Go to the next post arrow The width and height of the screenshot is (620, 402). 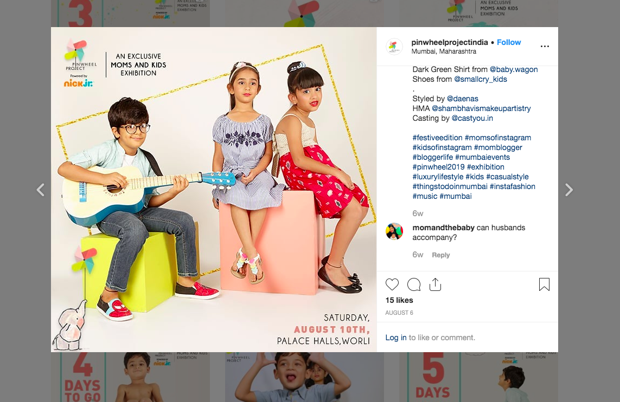tap(568, 190)
